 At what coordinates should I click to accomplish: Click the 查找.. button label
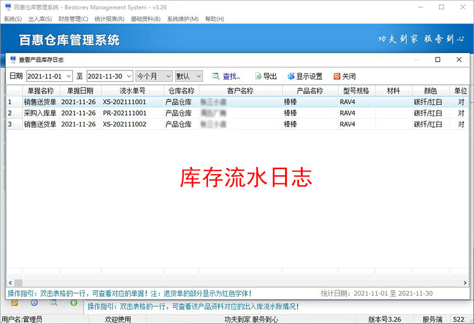[x=232, y=77]
